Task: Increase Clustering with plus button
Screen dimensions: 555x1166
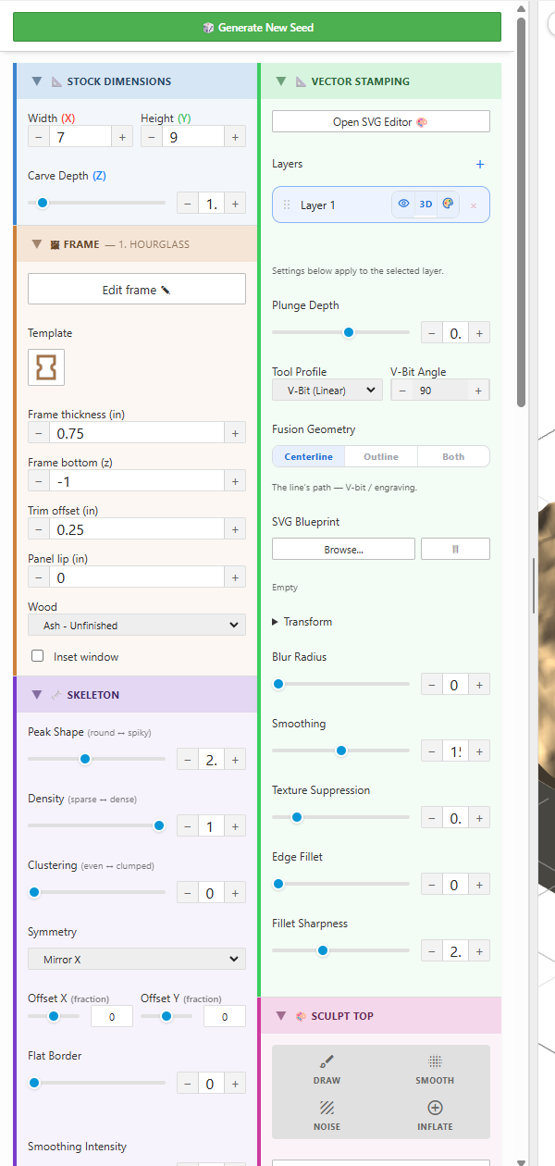Action: click(x=235, y=892)
